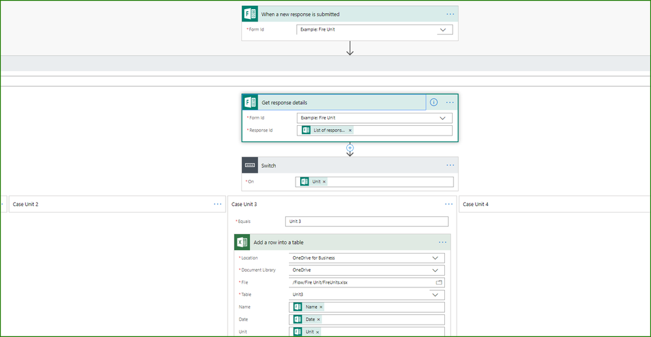651x337 pixels.
Task: Click the Get response details title
Action: 284,102
